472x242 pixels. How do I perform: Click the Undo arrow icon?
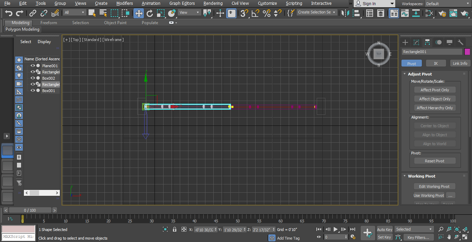click(x=9, y=13)
